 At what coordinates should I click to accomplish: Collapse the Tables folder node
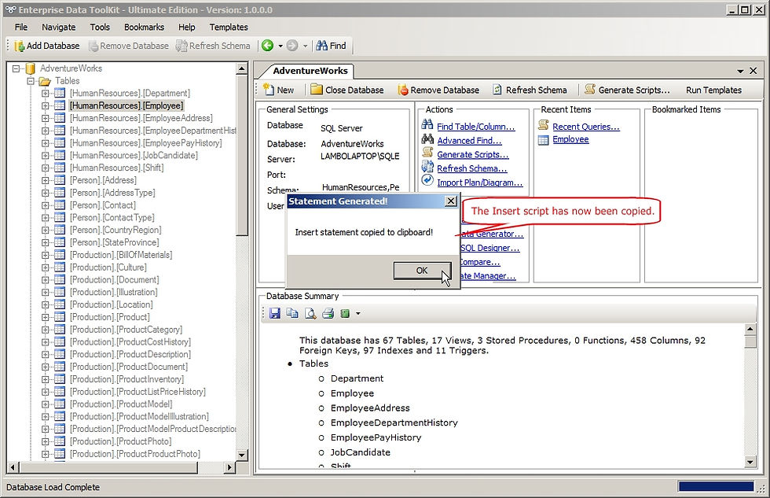pyautogui.click(x=31, y=80)
